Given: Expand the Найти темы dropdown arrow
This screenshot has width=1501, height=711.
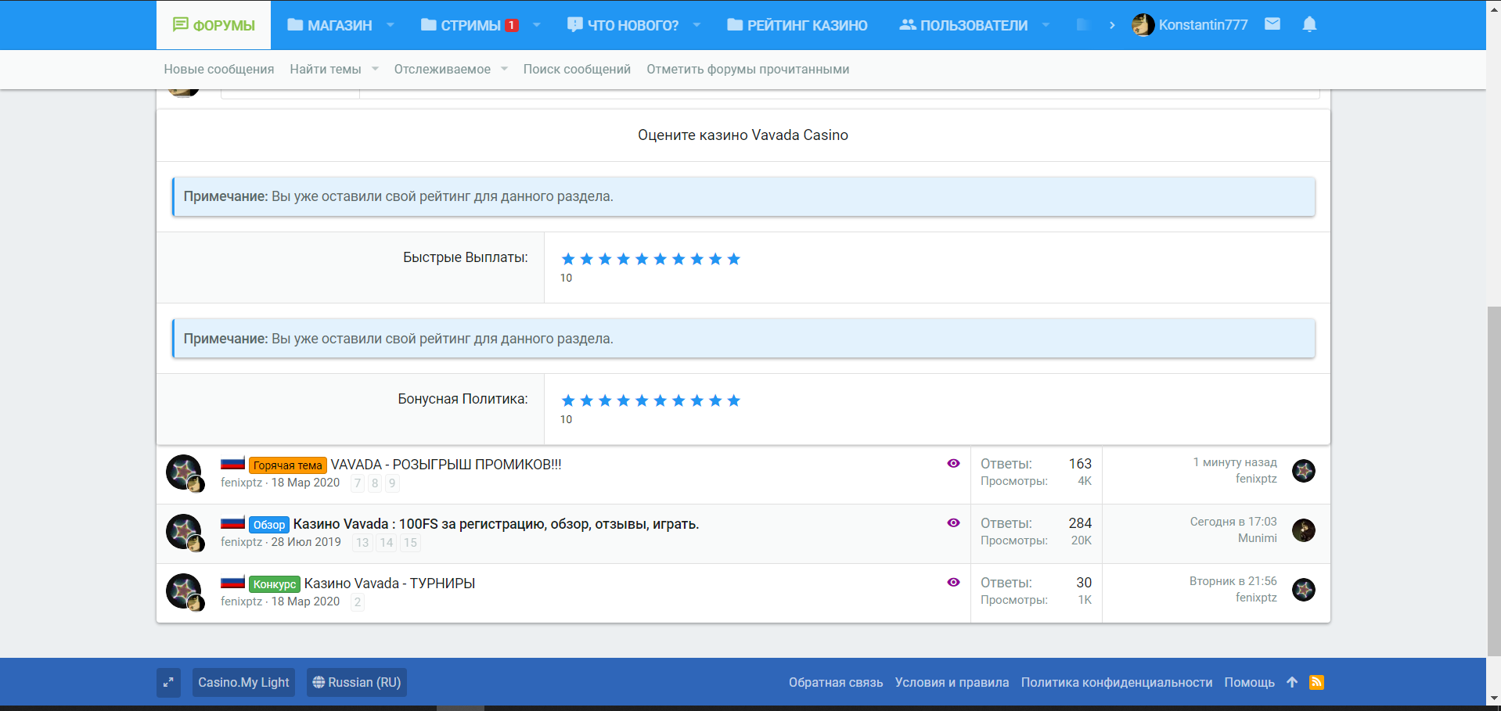Looking at the screenshot, I should [x=375, y=69].
